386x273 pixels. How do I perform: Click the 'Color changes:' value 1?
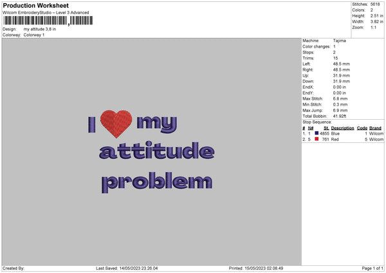point(335,46)
